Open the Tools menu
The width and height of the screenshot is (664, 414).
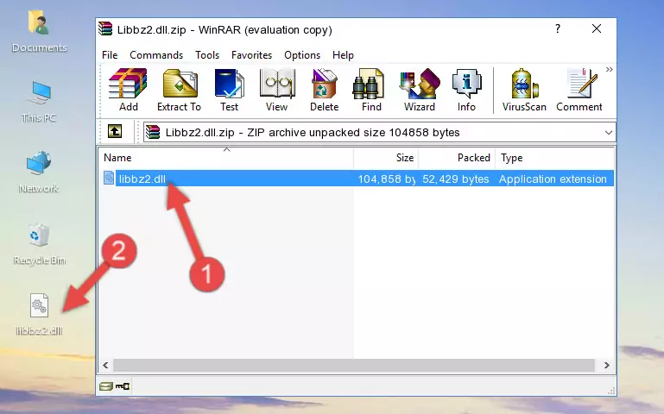coord(207,55)
